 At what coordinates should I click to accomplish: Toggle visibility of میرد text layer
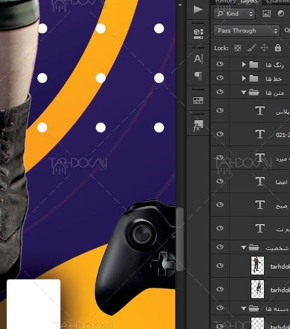pyautogui.click(x=220, y=158)
